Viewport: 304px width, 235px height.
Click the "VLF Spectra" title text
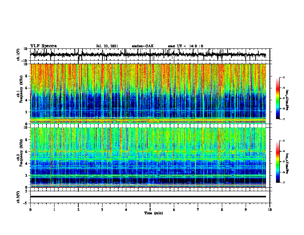(x=43, y=46)
